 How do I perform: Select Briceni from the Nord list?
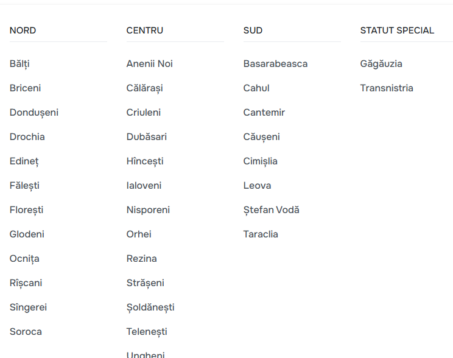pyautogui.click(x=25, y=88)
